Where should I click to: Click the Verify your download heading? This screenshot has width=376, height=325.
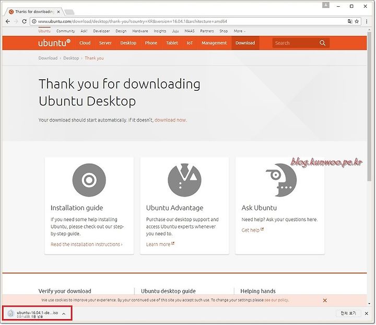(65, 291)
